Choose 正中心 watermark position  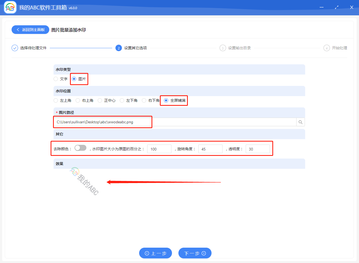coord(100,100)
